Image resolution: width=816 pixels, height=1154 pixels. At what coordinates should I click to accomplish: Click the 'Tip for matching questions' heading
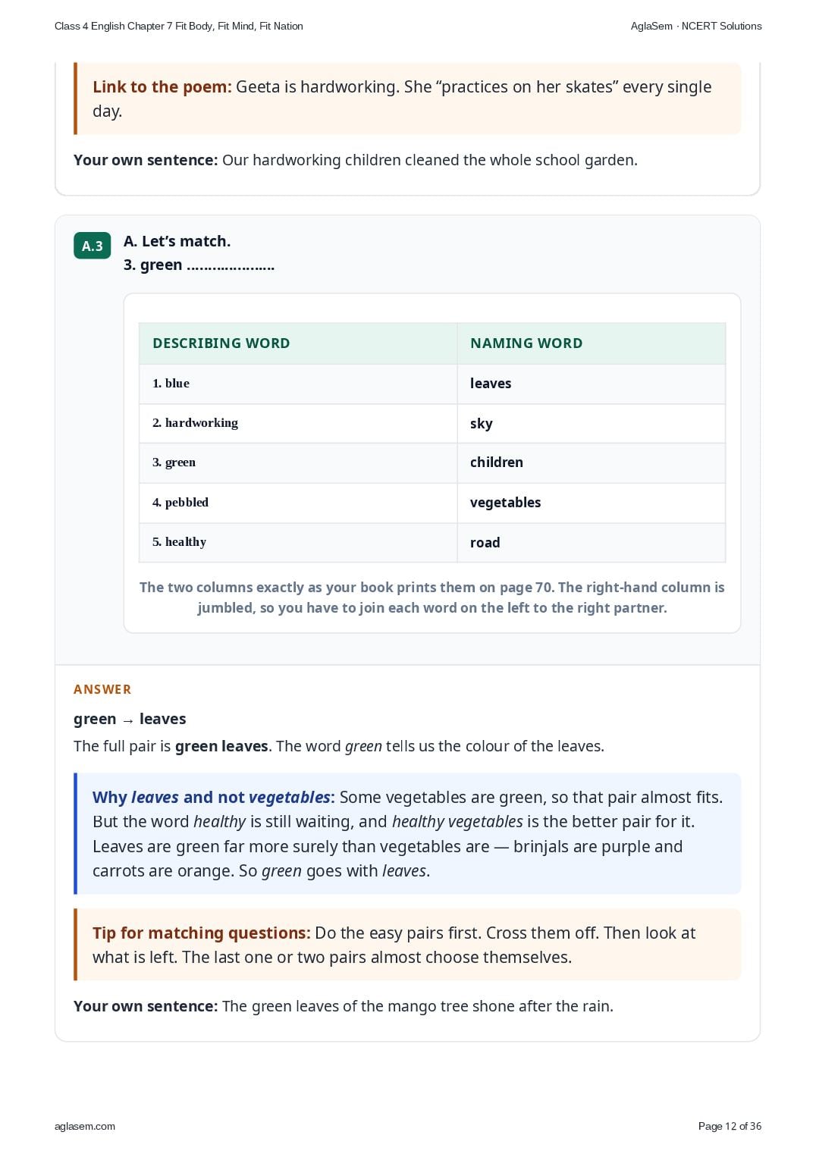(202, 933)
